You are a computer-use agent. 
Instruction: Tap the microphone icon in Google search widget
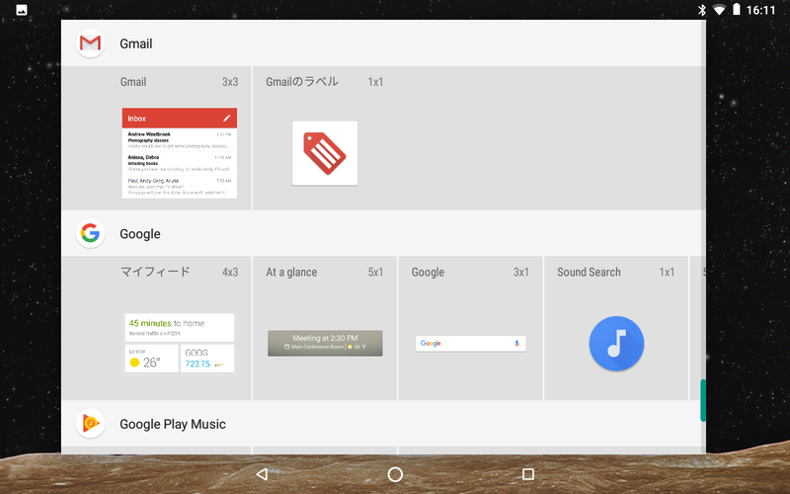coord(516,343)
